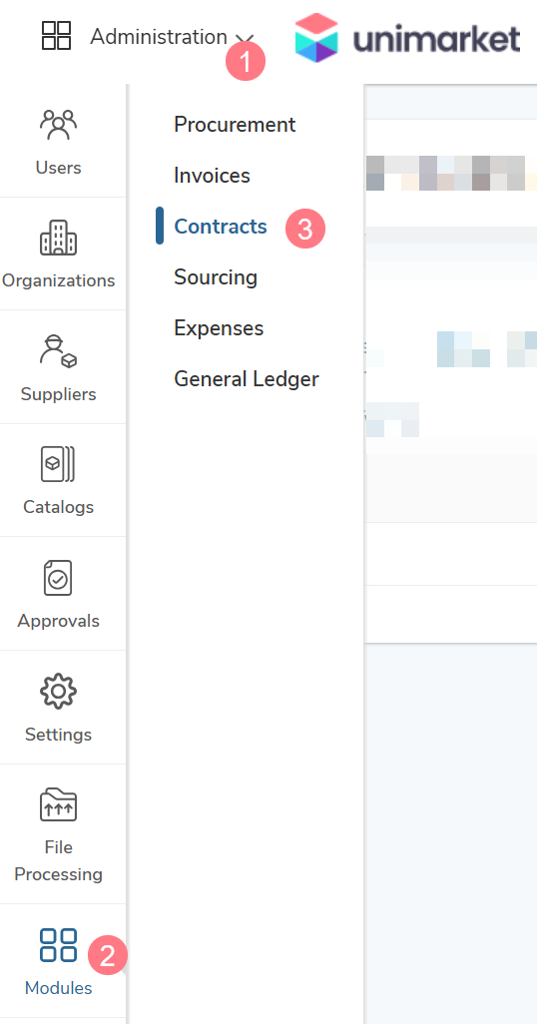
Task: Expand the Administration dropdown chevron
Action: (243, 39)
